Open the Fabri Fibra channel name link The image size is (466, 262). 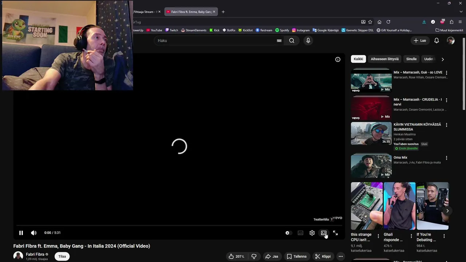click(35, 254)
